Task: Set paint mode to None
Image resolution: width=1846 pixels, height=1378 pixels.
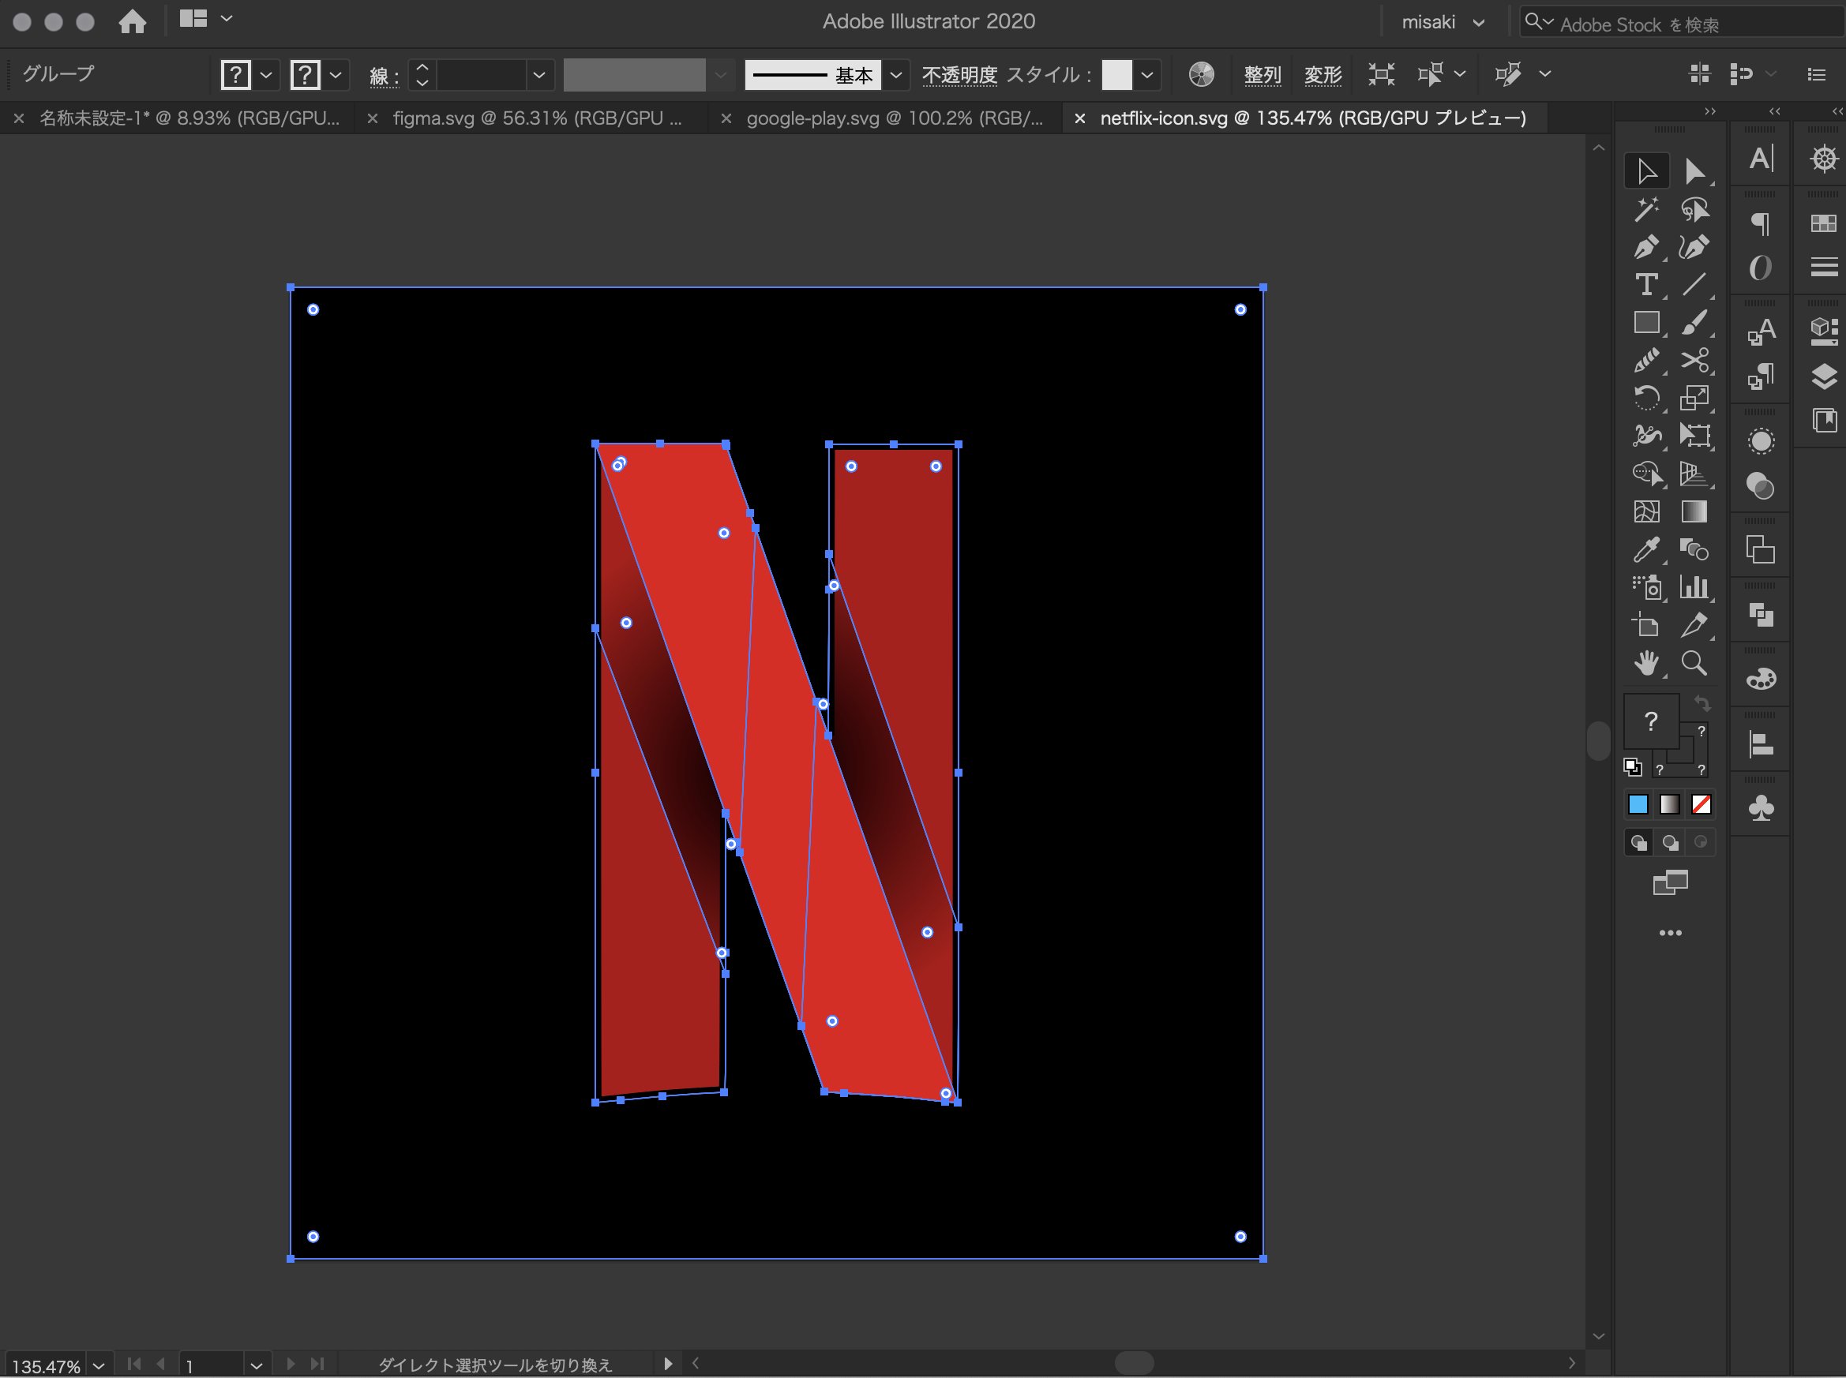Action: pyautogui.click(x=1701, y=804)
